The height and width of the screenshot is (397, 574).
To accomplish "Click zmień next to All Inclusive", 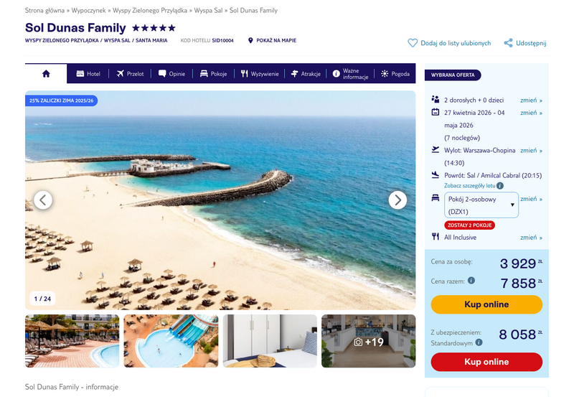I will pyautogui.click(x=531, y=238).
